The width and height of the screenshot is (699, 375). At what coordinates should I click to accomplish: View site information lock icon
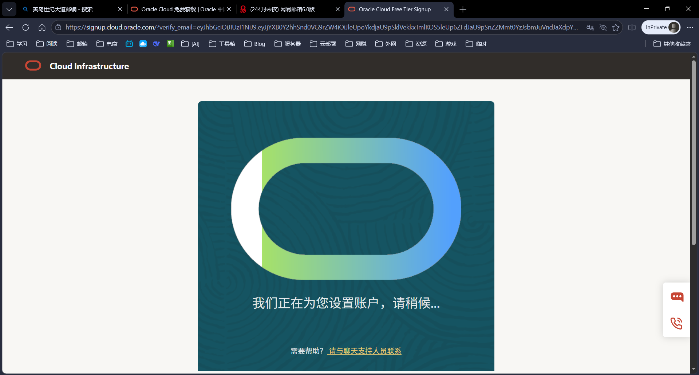[58, 27]
